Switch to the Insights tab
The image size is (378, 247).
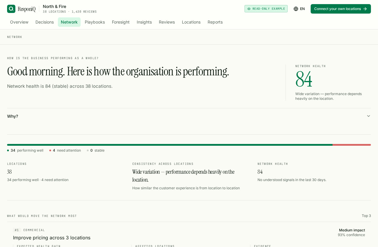144,22
